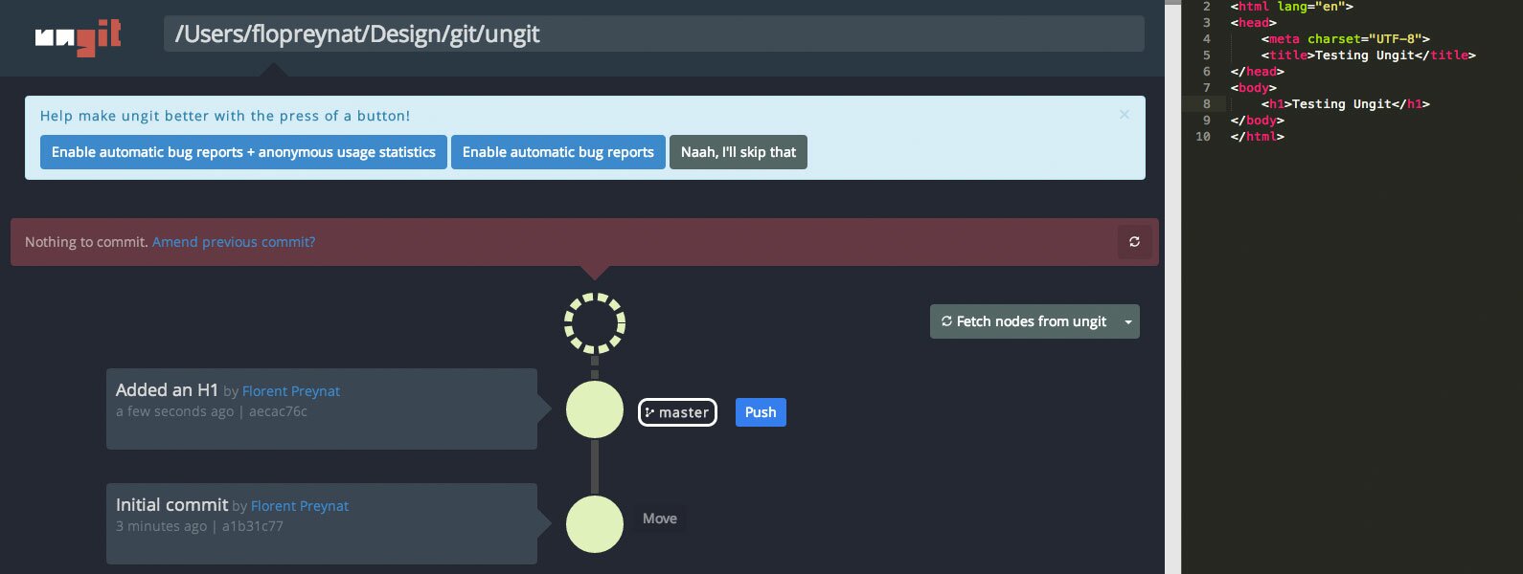Click line 8 in the code editor
Viewport: 1523px width, 574px height.
click(x=1351, y=104)
